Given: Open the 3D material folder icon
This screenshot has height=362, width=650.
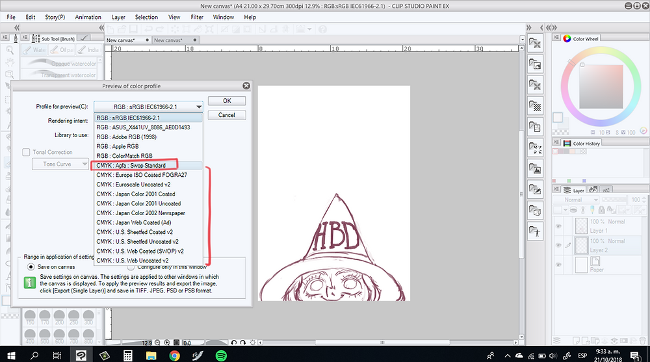Looking at the screenshot, I should [x=535, y=210].
